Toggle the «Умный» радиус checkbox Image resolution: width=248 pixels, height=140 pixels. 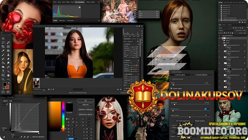(171, 89)
